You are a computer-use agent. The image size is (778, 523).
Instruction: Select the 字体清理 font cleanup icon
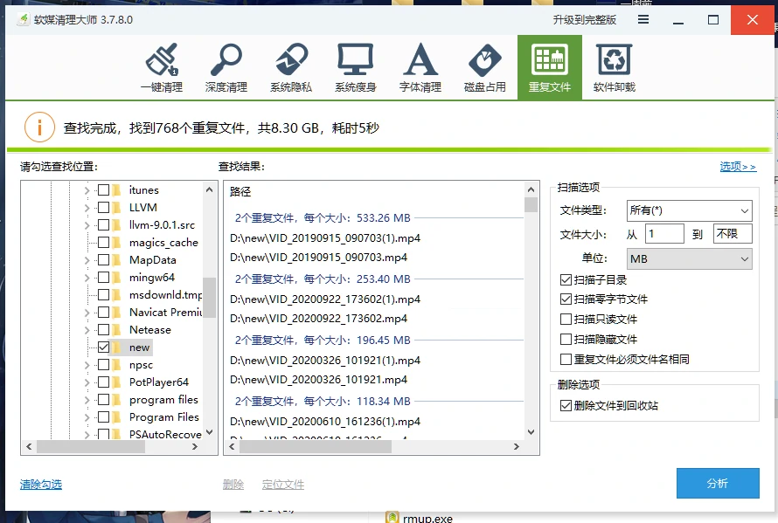coord(420,67)
